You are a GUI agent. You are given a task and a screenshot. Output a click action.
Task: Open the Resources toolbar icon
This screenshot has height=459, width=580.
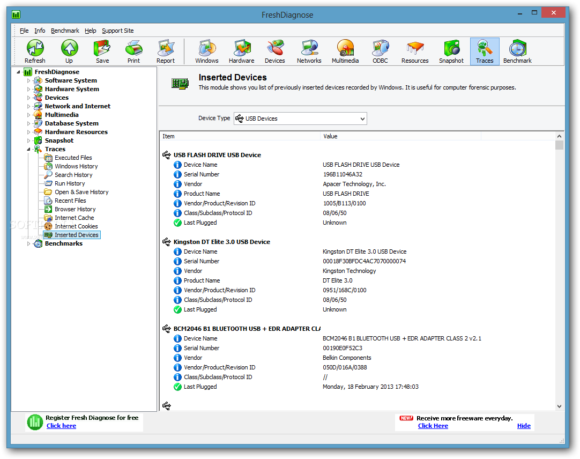(x=415, y=51)
